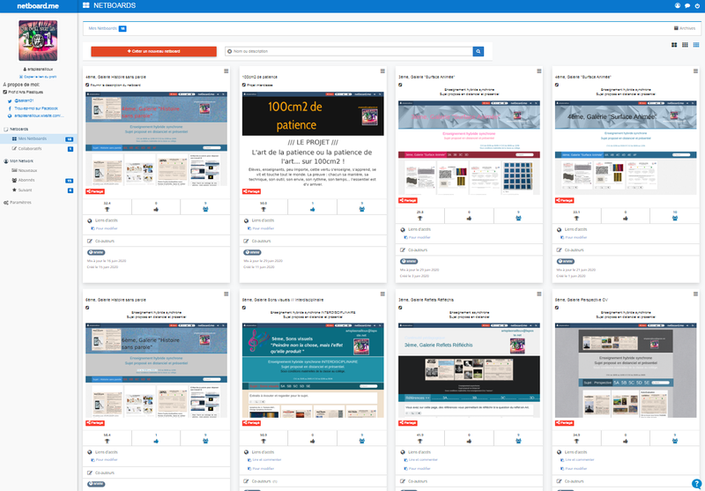Switch to the three-column grid view

tap(685, 44)
